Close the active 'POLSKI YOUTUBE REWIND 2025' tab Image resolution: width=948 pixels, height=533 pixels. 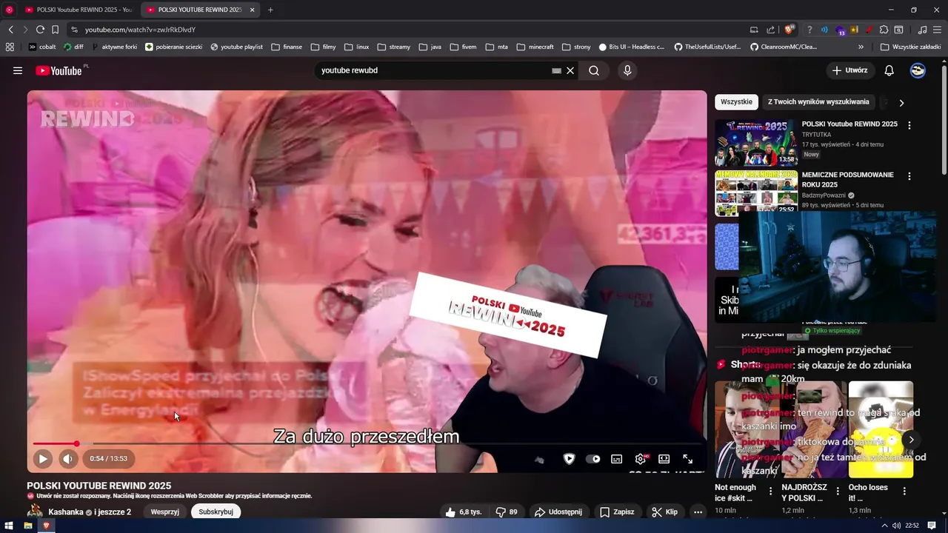coord(252,10)
